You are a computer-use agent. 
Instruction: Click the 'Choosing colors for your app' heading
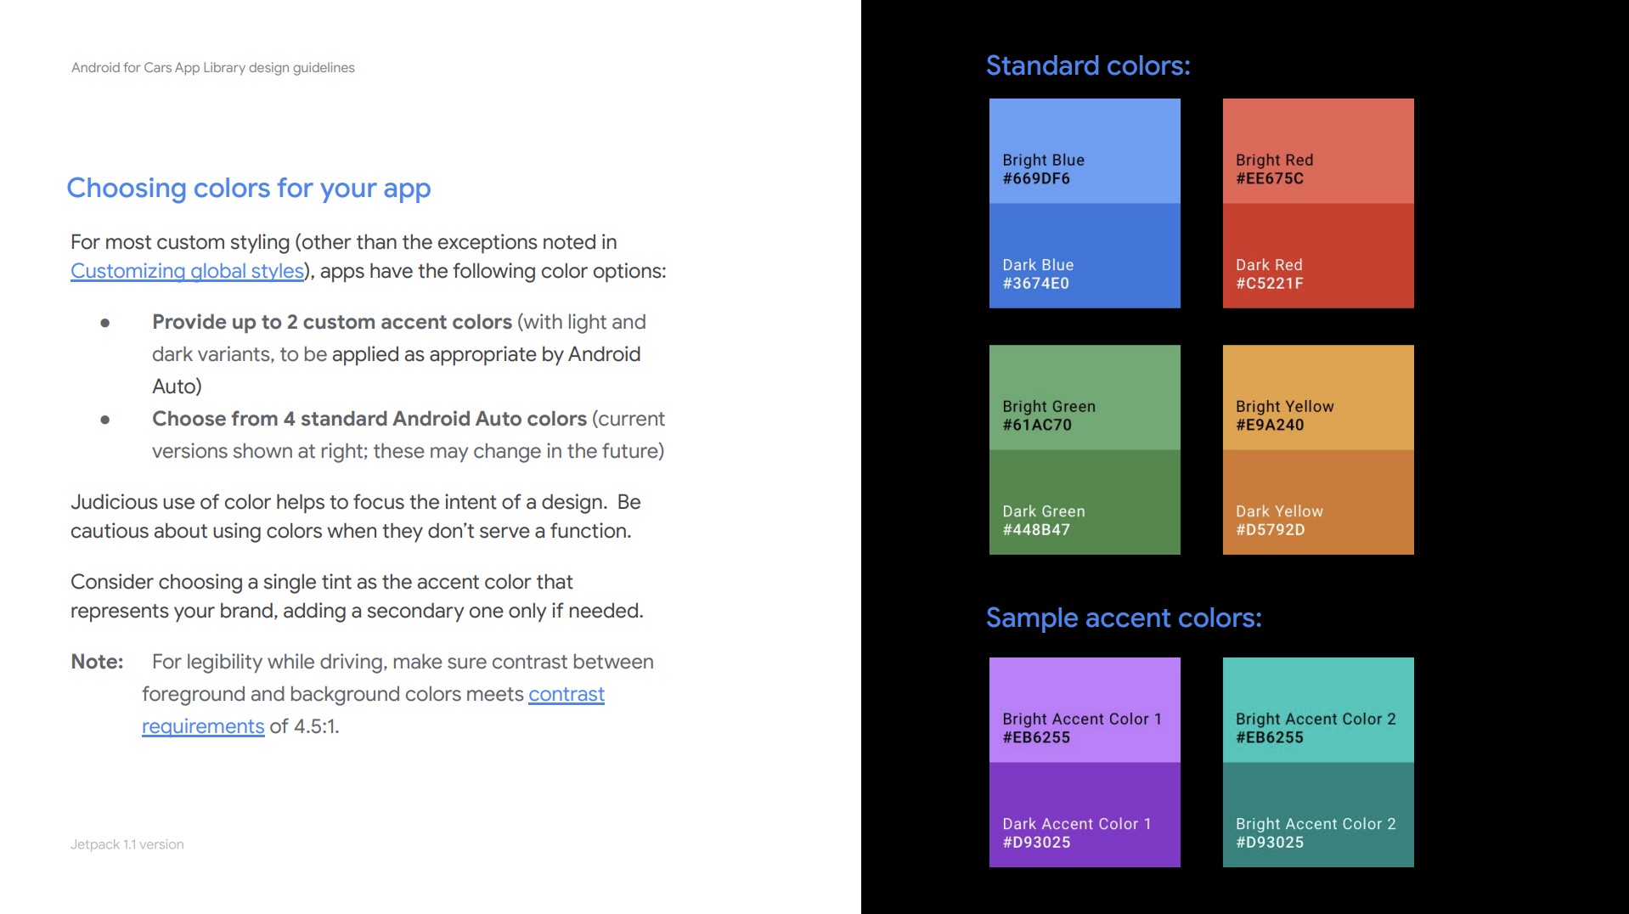click(x=249, y=188)
